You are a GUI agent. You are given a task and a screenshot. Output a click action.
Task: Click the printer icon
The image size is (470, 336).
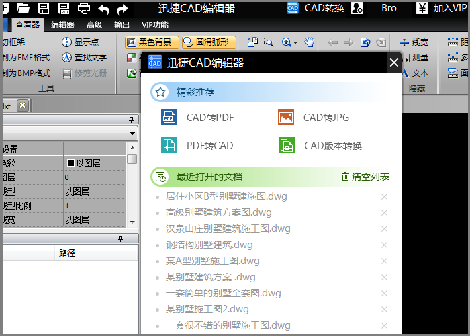[x=84, y=8]
